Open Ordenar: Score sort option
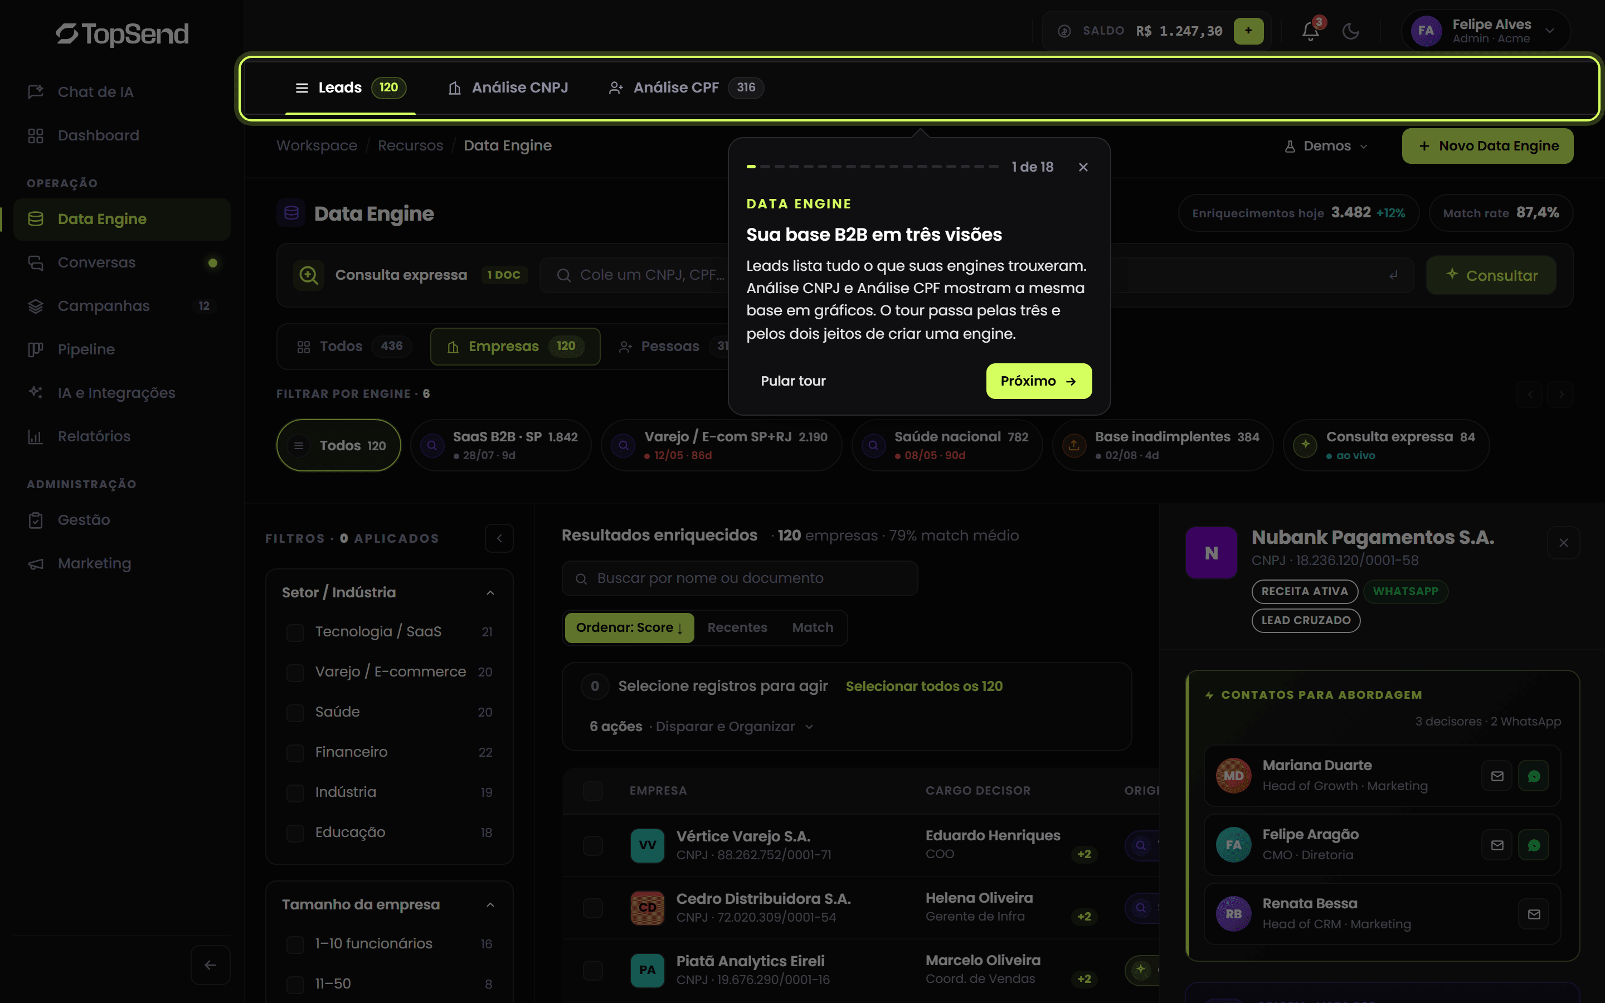This screenshot has height=1003, width=1605. click(x=629, y=627)
